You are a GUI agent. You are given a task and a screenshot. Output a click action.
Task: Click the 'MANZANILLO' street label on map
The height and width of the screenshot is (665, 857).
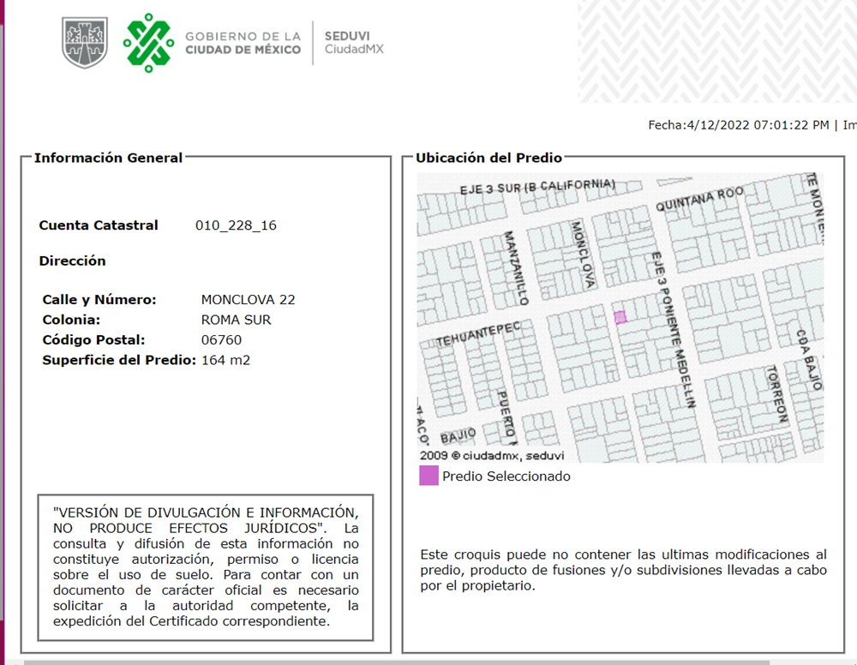click(x=516, y=267)
